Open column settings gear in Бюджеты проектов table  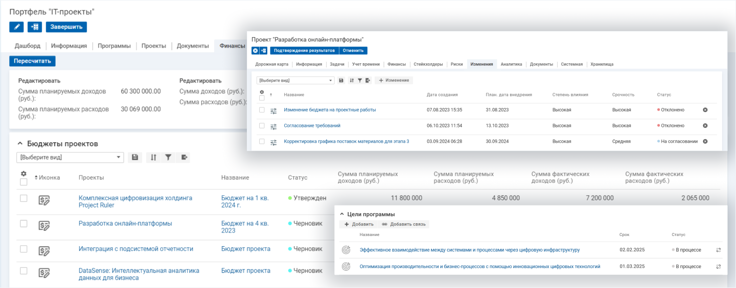tap(24, 174)
